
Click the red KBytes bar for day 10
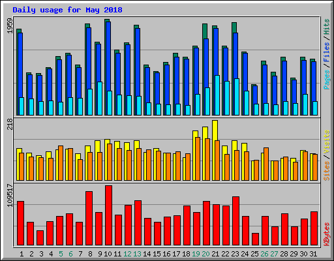coord(108,215)
